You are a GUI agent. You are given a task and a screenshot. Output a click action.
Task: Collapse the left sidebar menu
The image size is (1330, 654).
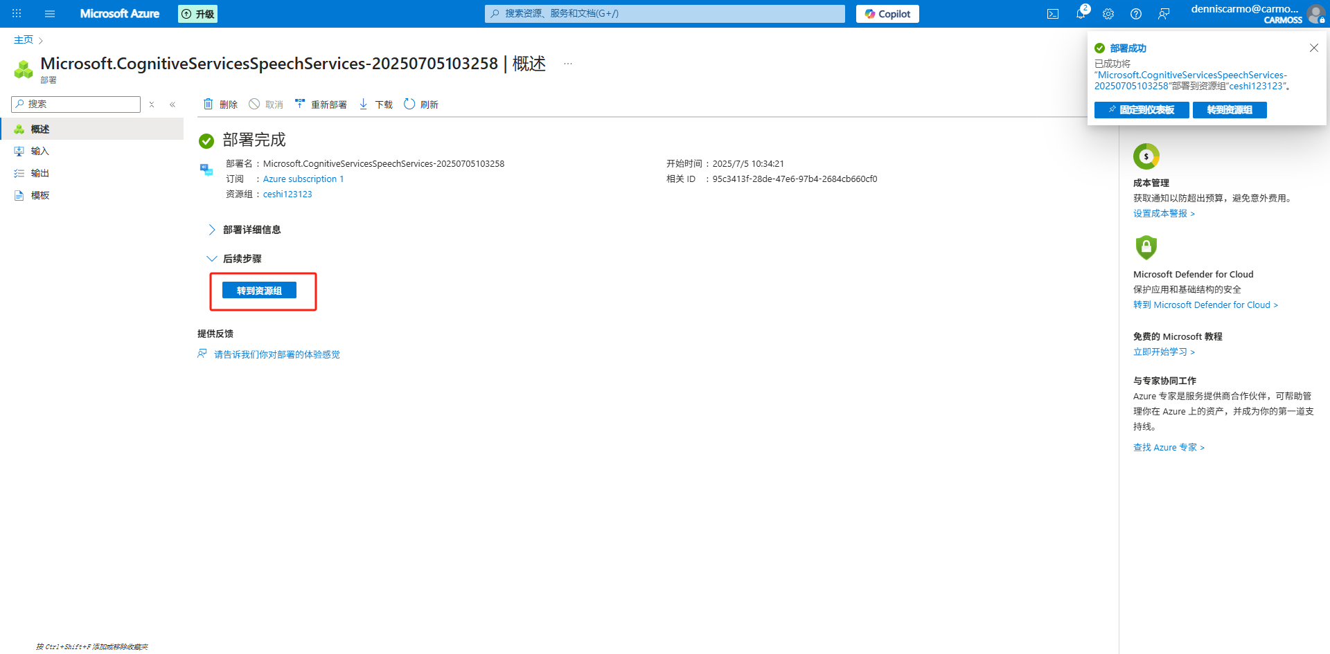[x=172, y=105]
